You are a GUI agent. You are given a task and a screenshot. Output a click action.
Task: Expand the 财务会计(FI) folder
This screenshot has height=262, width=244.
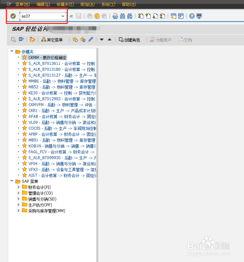pyautogui.click(x=19, y=187)
